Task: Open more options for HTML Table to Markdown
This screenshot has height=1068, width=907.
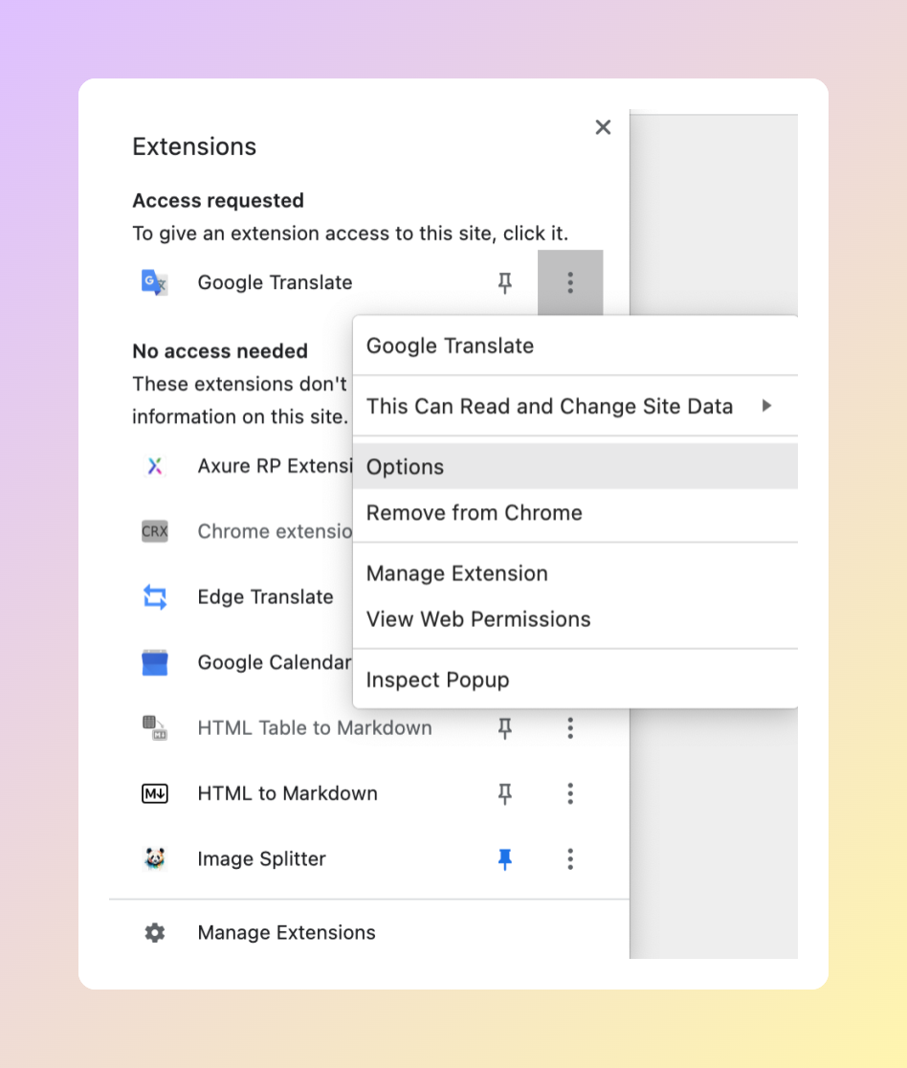Action: (570, 728)
